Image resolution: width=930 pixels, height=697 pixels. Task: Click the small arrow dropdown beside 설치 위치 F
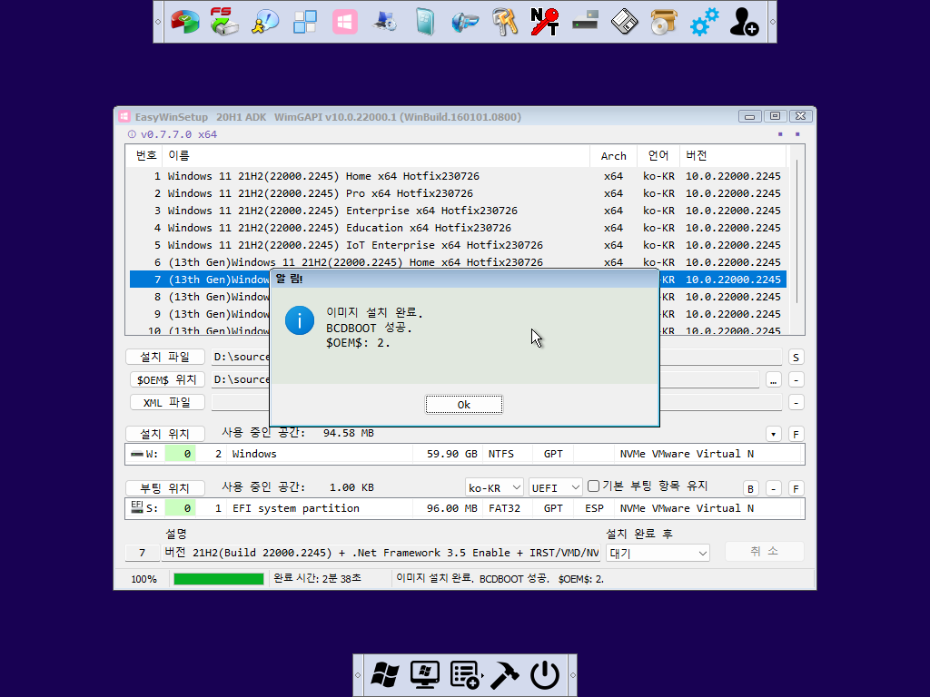pyautogui.click(x=773, y=435)
